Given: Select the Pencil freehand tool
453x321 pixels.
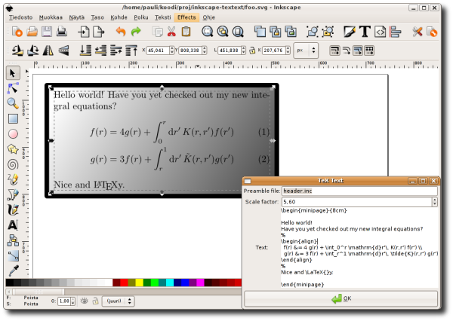Looking at the screenshot, I should click(13, 179).
